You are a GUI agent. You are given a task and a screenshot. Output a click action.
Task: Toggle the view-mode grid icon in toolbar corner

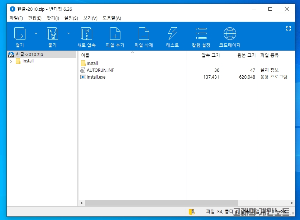(289, 28)
